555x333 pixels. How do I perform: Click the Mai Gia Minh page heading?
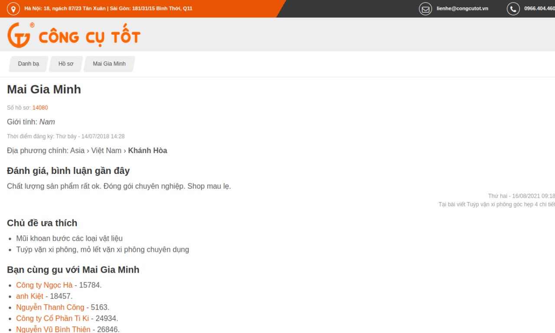44,89
